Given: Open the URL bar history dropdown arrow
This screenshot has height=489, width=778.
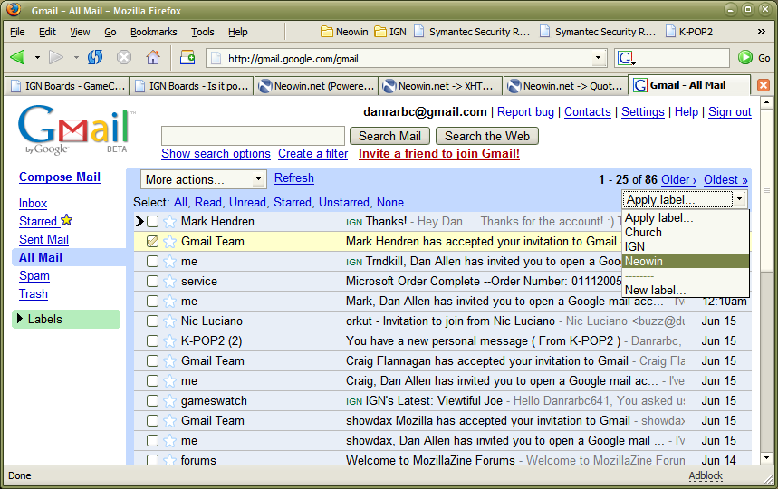Looking at the screenshot, I should click(599, 59).
